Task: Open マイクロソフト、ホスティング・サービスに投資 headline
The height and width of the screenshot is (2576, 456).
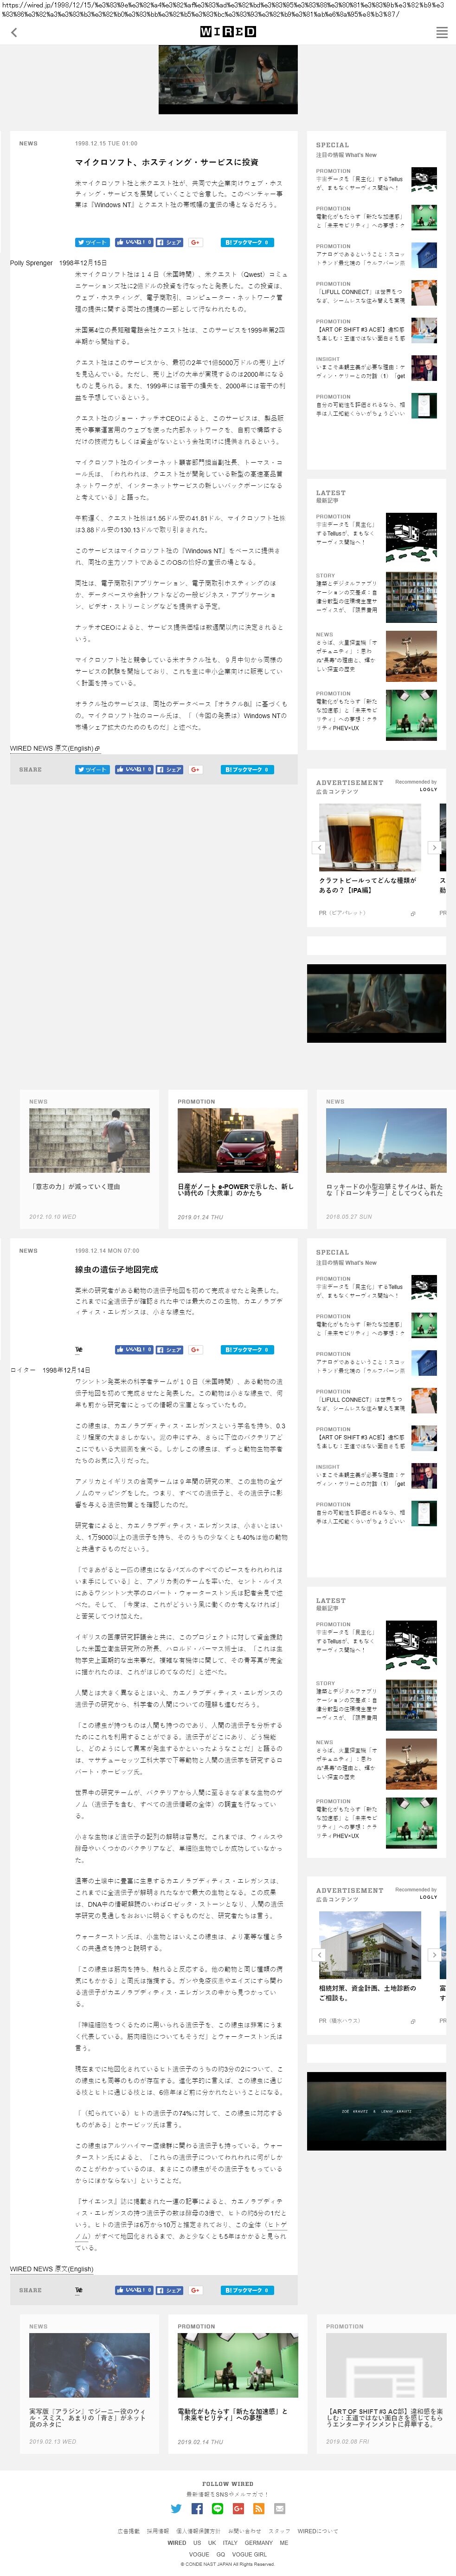Action: click(166, 162)
